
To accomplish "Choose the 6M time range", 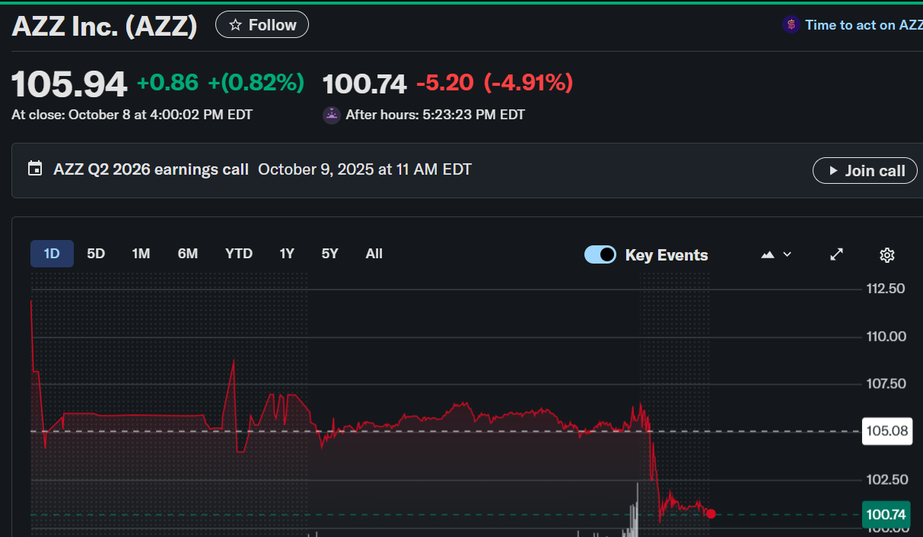I will coord(188,254).
